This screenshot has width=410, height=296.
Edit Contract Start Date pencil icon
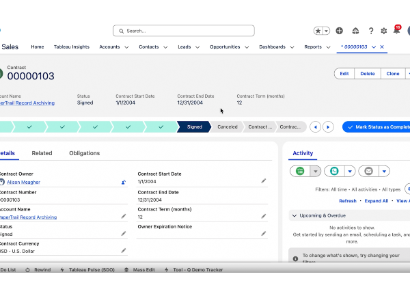point(264,181)
